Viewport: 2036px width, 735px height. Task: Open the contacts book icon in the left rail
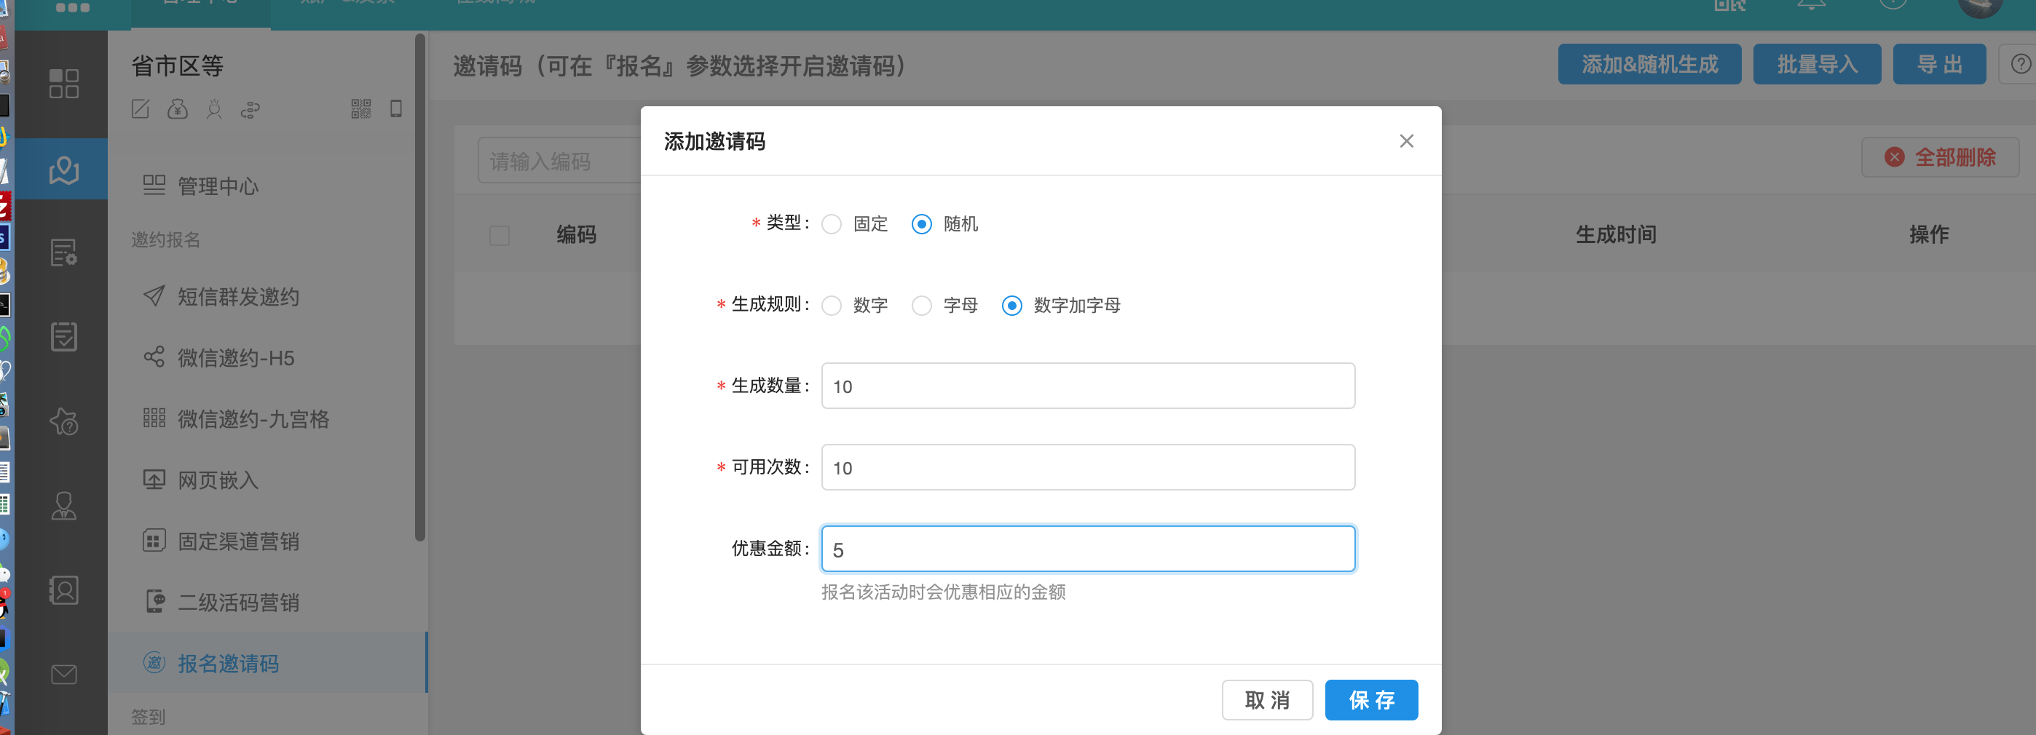pyautogui.click(x=63, y=589)
